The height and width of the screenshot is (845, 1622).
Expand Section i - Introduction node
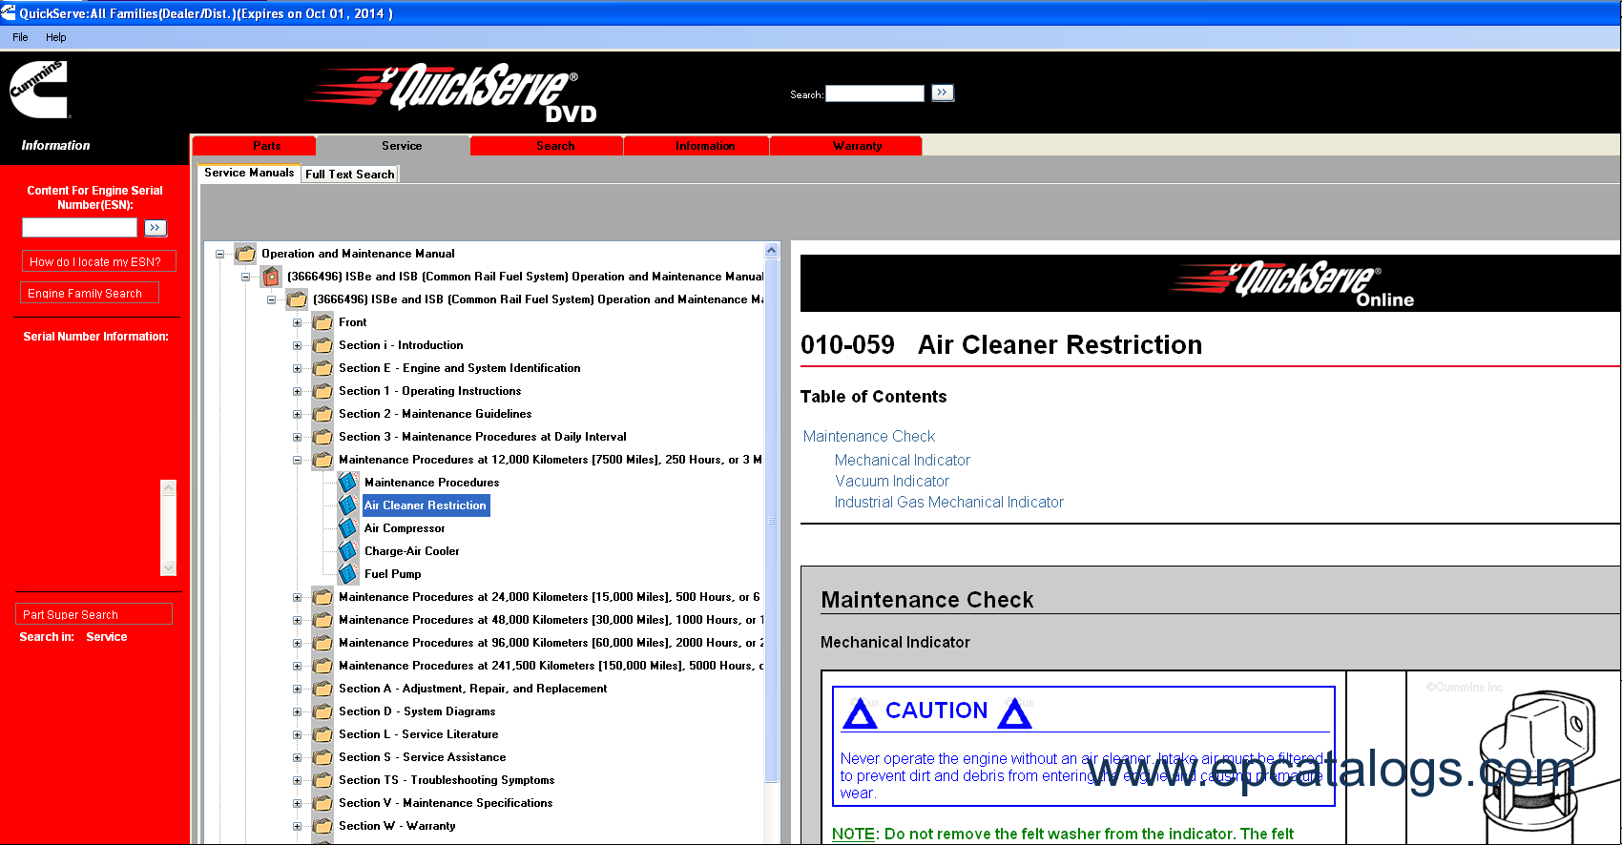coord(297,345)
